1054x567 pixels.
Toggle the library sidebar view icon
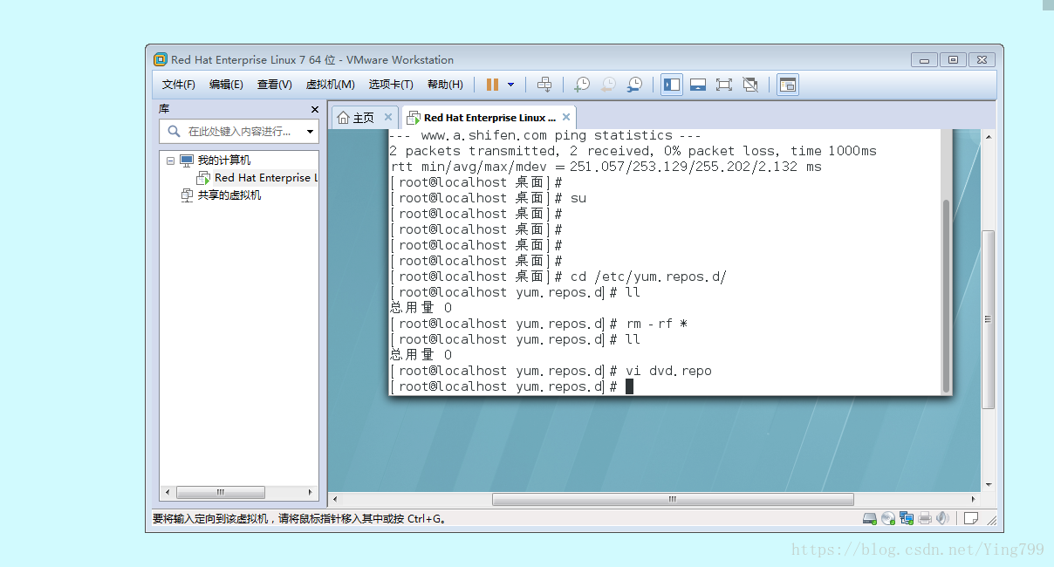coord(672,85)
